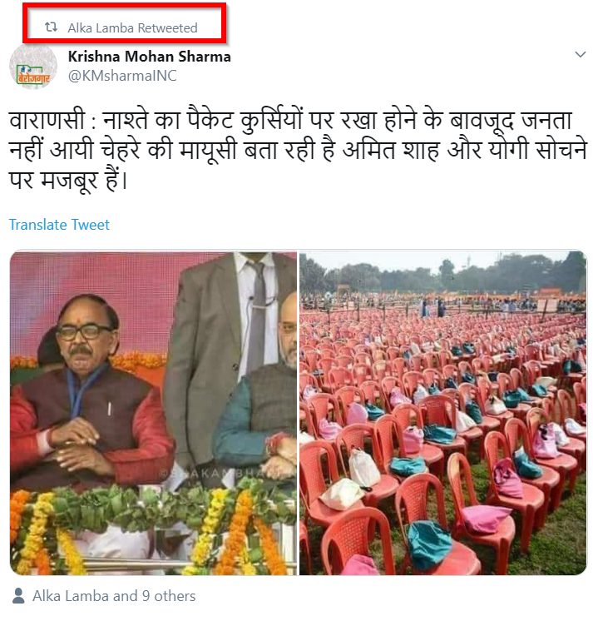
Task: Open Krishna Mohan Sharma's profile avatar
Action: [33, 67]
